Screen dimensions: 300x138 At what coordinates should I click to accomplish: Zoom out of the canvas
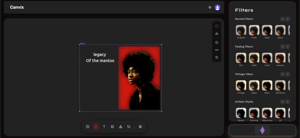click(217, 43)
